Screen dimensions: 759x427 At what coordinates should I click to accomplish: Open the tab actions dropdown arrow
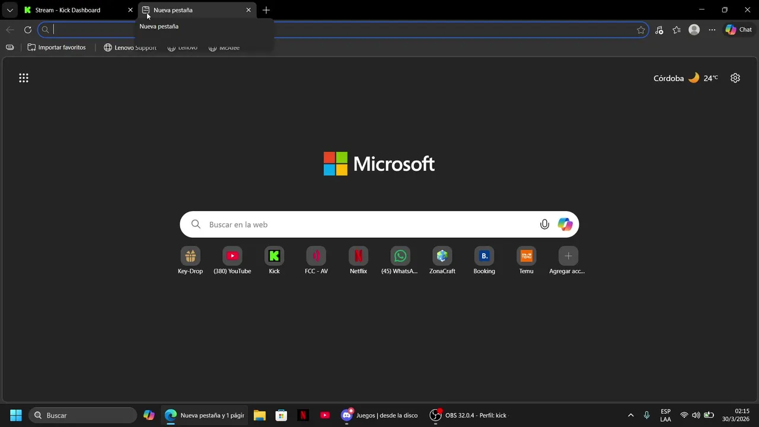click(9, 10)
